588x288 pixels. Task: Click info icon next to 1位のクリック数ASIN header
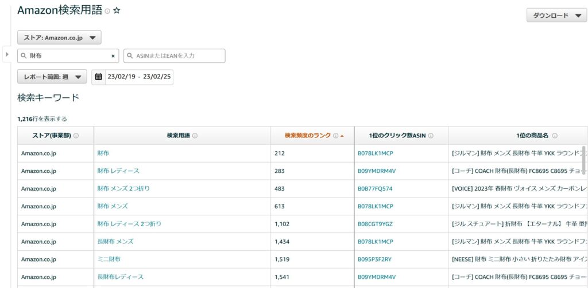pos(431,136)
